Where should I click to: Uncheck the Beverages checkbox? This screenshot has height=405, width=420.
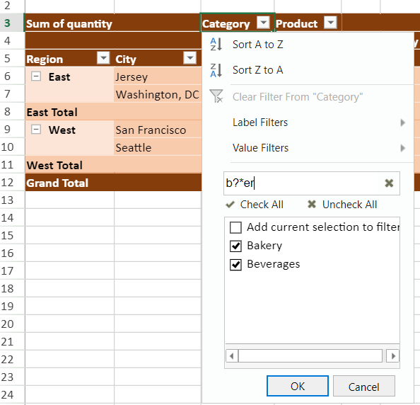point(235,265)
